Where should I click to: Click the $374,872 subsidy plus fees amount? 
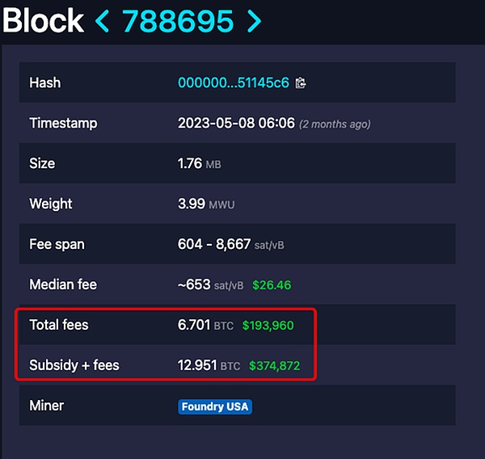275,366
